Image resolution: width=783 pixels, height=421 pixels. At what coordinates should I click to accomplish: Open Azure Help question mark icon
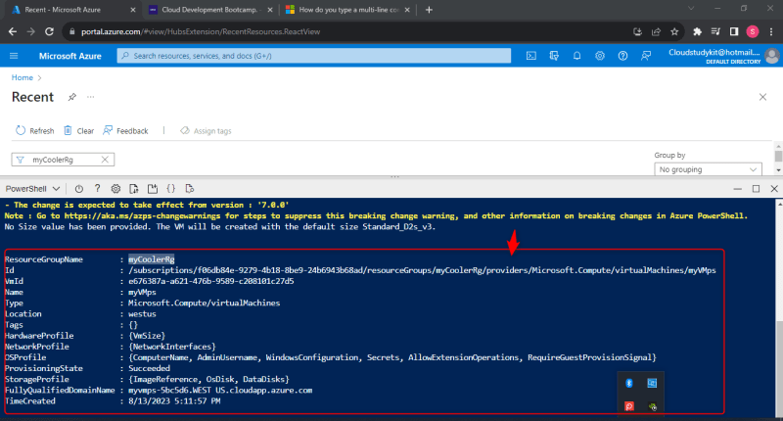(622, 56)
